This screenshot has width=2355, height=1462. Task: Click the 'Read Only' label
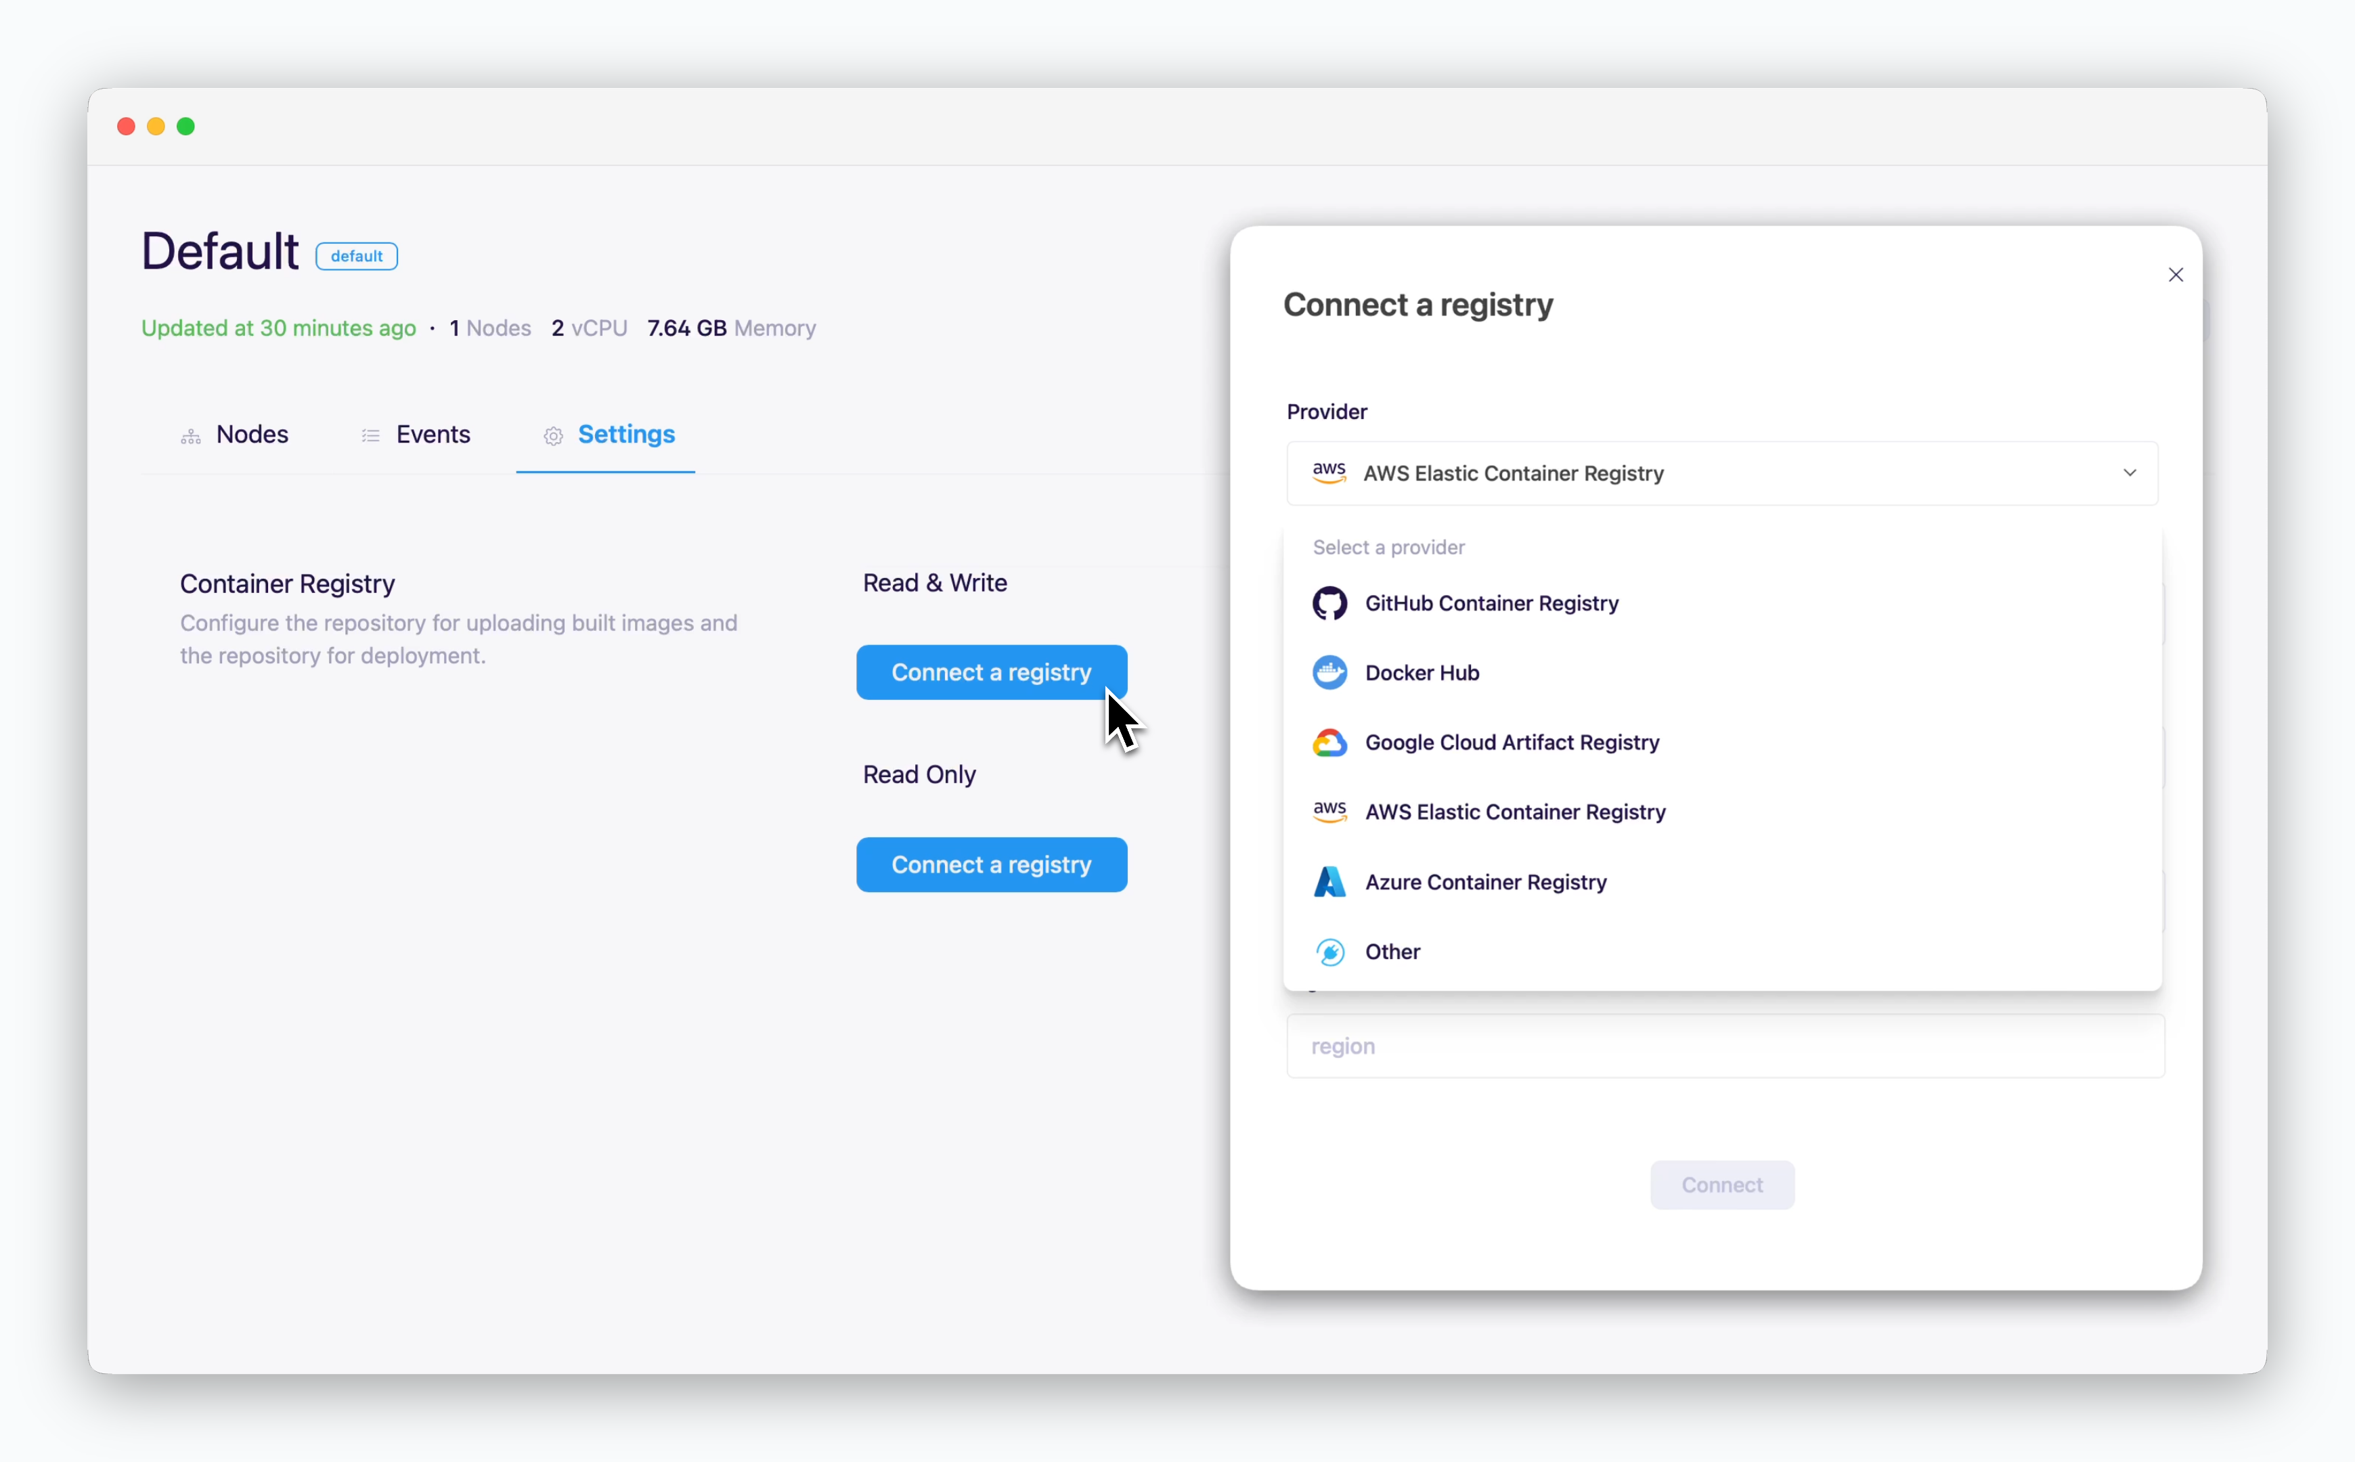[x=919, y=776]
